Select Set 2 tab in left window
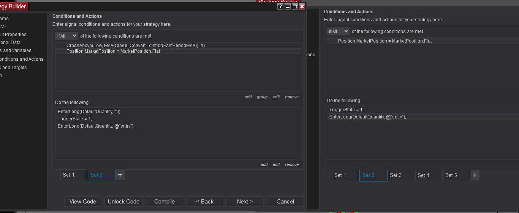Viewport: 519px width, 213px height. click(x=102, y=175)
